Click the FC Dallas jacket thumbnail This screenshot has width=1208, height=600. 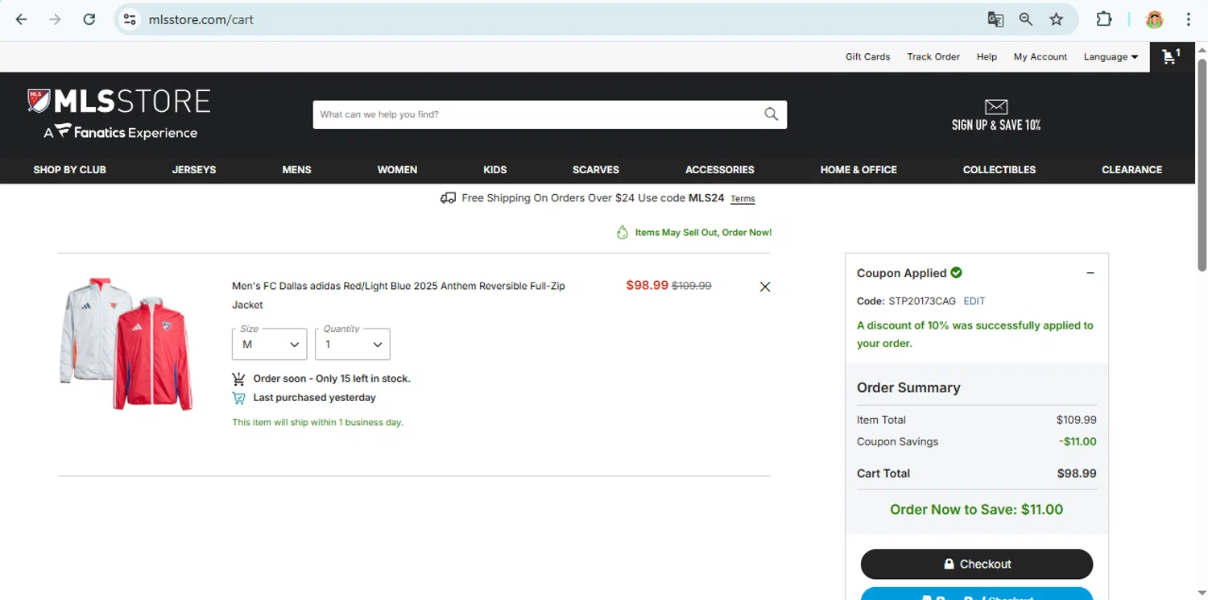126,344
